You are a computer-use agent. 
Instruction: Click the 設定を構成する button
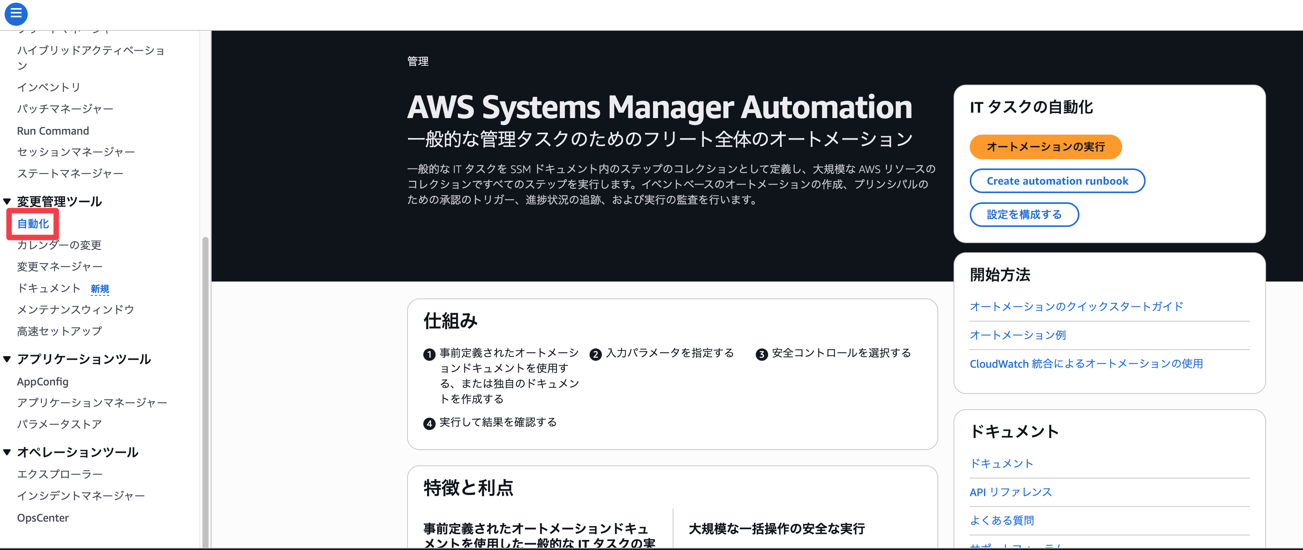[1024, 215]
